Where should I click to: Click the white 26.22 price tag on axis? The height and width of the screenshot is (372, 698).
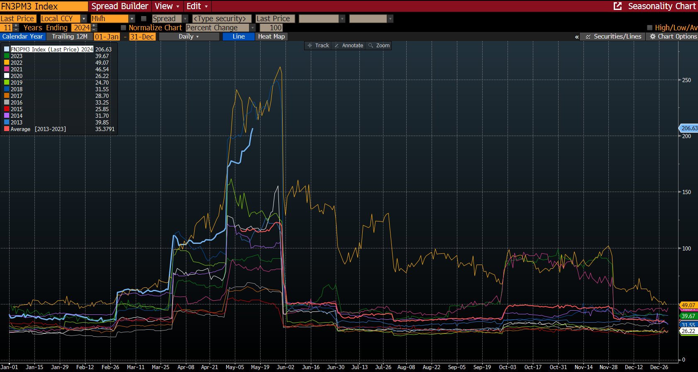pos(688,331)
